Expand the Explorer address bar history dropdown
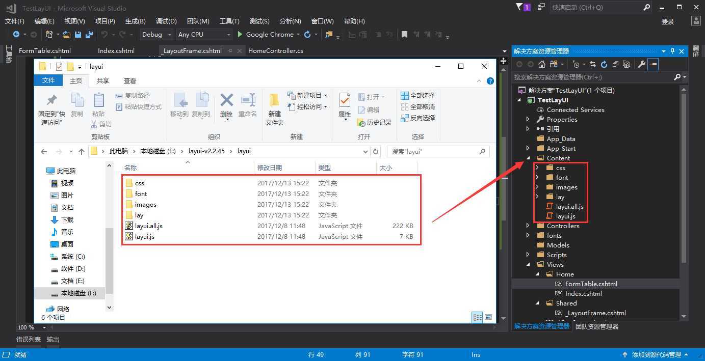The width and height of the screenshot is (705, 361). point(365,152)
